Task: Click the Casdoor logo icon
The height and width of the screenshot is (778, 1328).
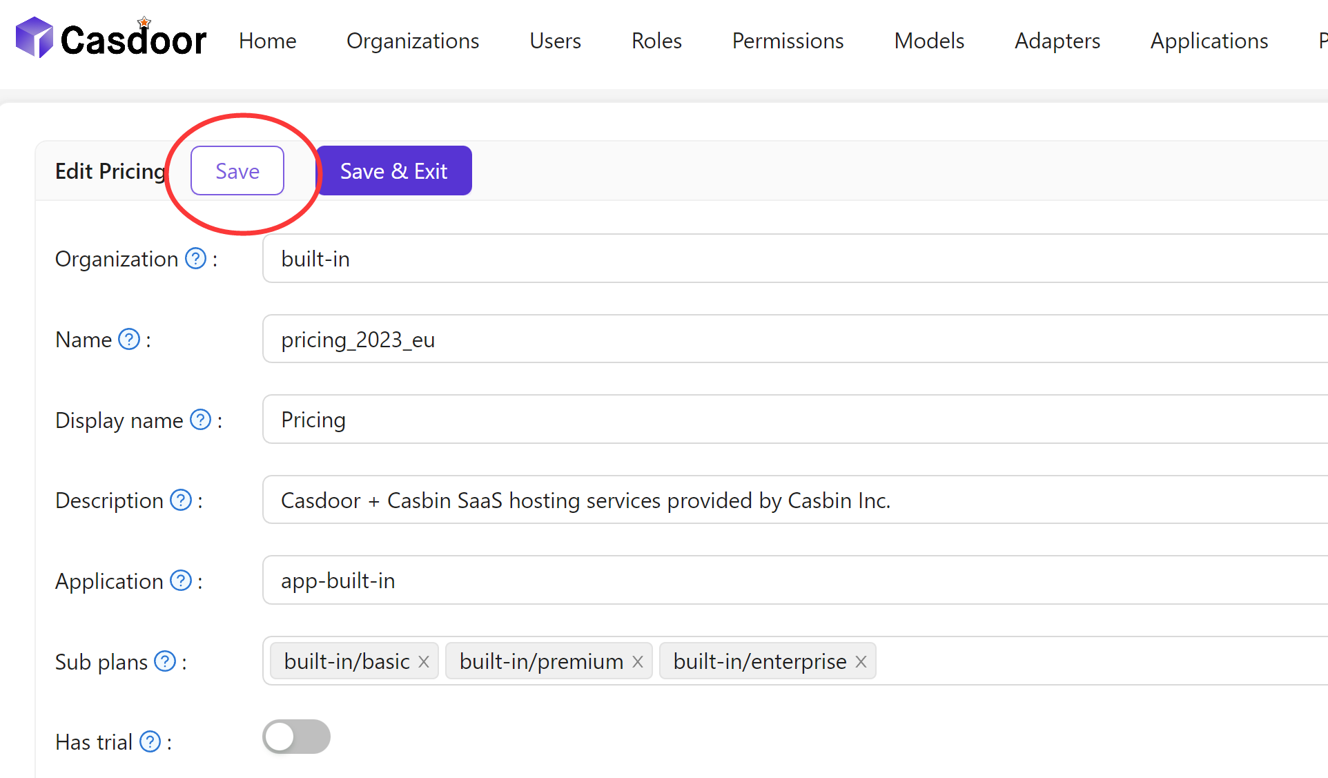Action: [x=35, y=36]
